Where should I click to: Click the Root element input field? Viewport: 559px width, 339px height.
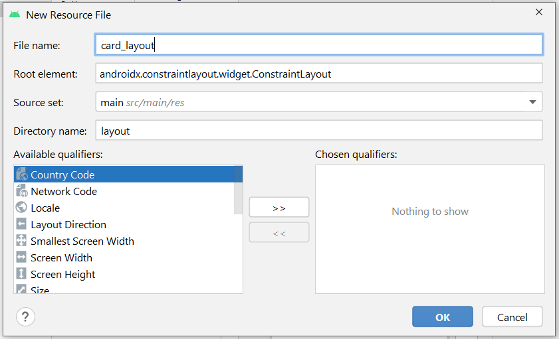pos(319,74)
